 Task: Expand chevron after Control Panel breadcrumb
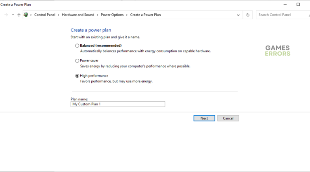coord(59,15)
